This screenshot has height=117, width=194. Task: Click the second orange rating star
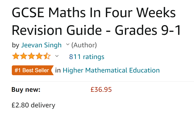pyautogui.click(x=24, y=56)
